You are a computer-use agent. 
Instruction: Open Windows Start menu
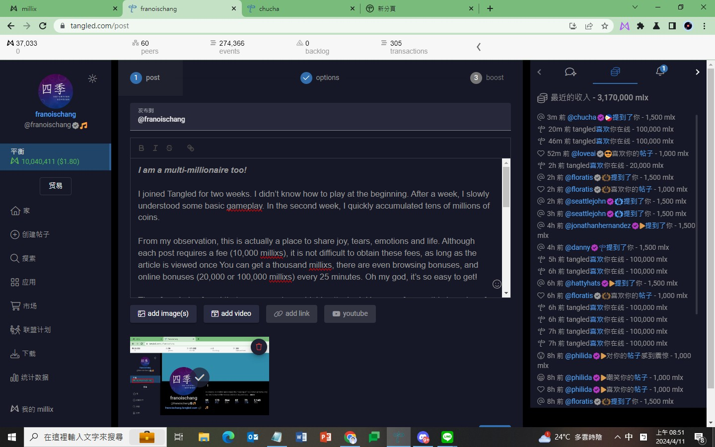pyautogui.click(x=12, y=437)
